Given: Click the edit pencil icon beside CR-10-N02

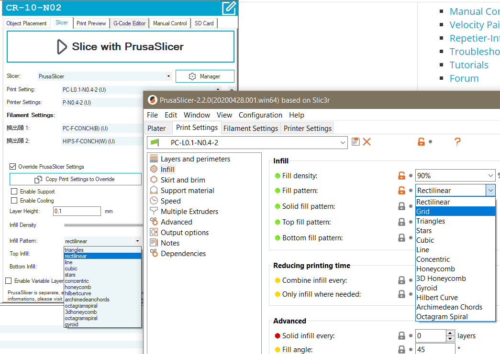Looking at the screenshot, I should tap(229, 8).
